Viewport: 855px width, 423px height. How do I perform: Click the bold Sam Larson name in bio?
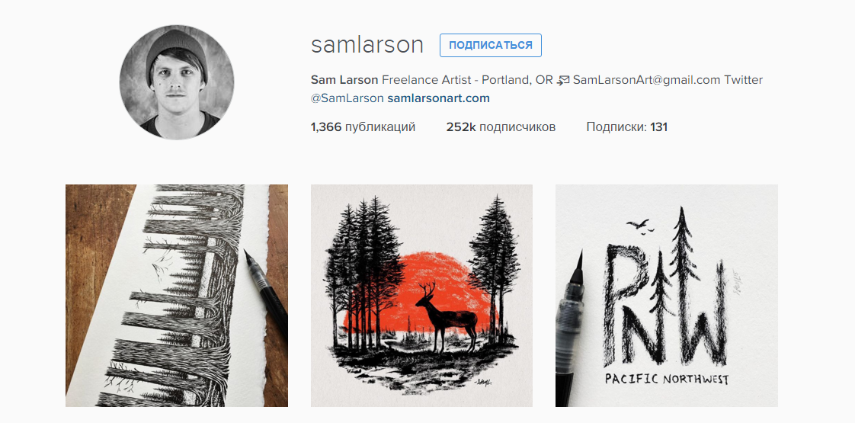click(x=344, y=80)
